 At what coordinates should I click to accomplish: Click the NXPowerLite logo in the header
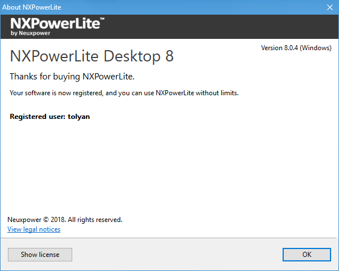55,24
